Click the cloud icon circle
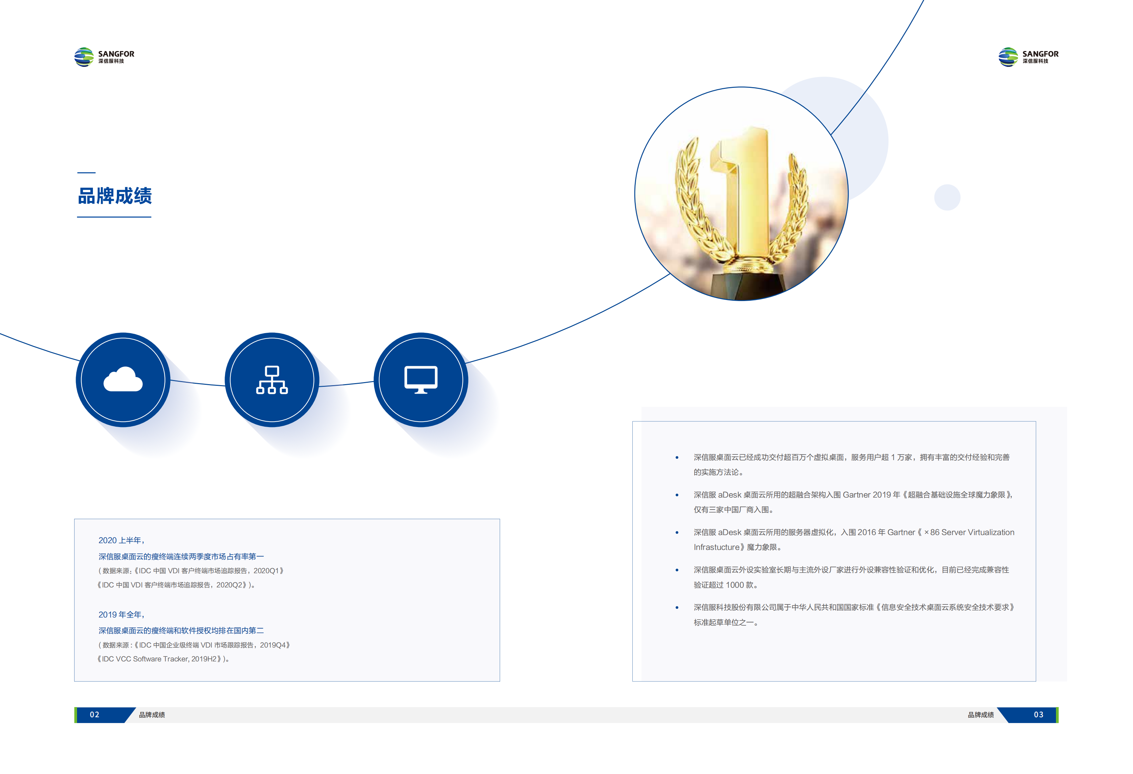The height and width of the screenshot is (774, 1133). coord(123,379)
